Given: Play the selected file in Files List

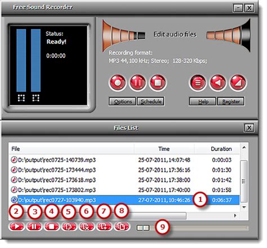Looking at the screenshot, I should coord(16,227).
